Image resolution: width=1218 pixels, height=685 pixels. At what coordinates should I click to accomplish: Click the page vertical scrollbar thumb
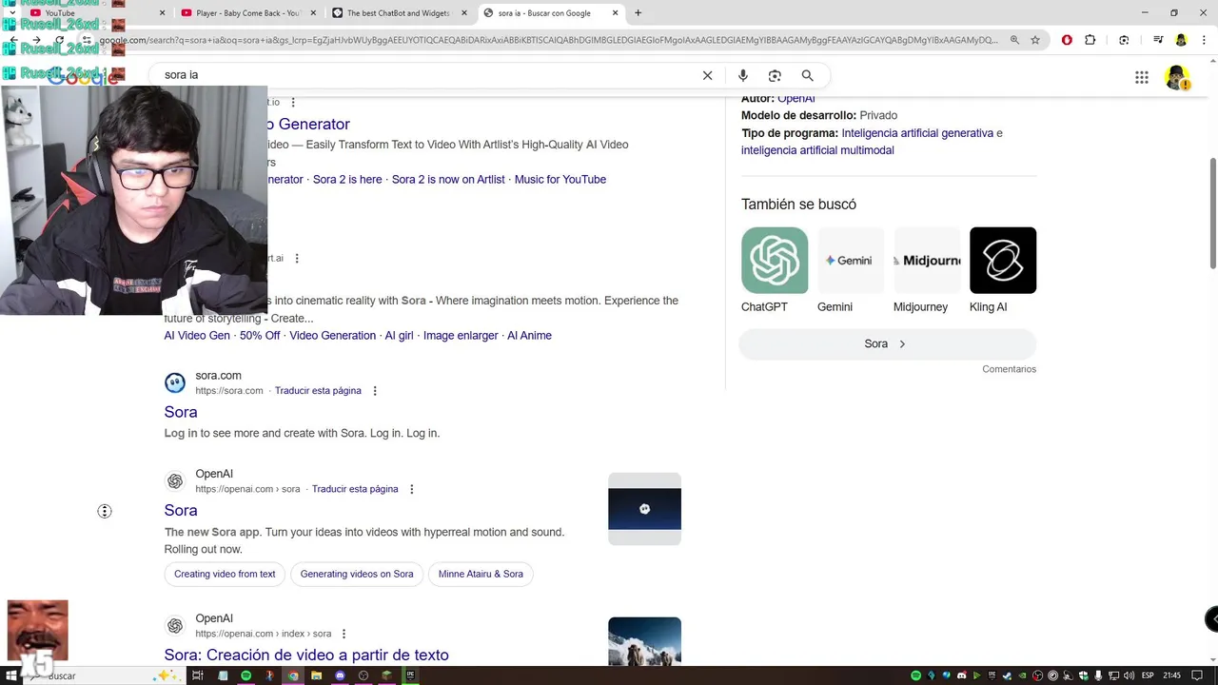[x=1212, y=211]
